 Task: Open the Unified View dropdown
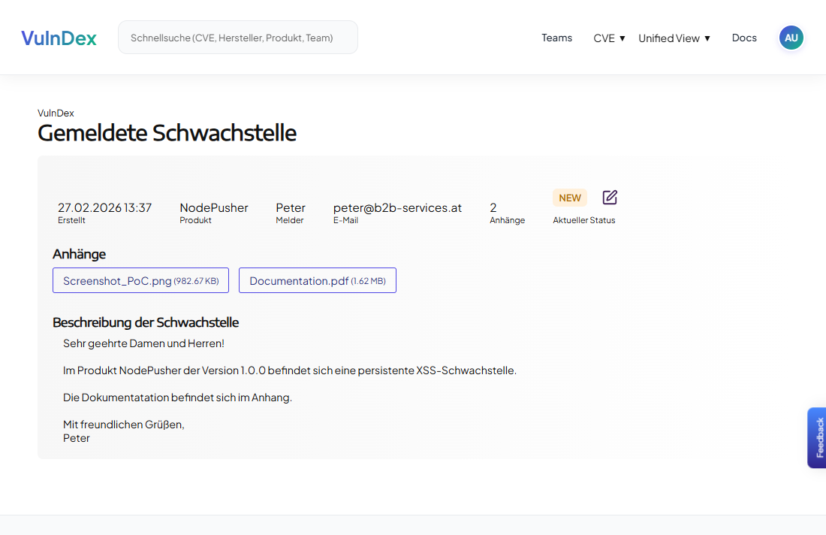(x=674, y=38)
